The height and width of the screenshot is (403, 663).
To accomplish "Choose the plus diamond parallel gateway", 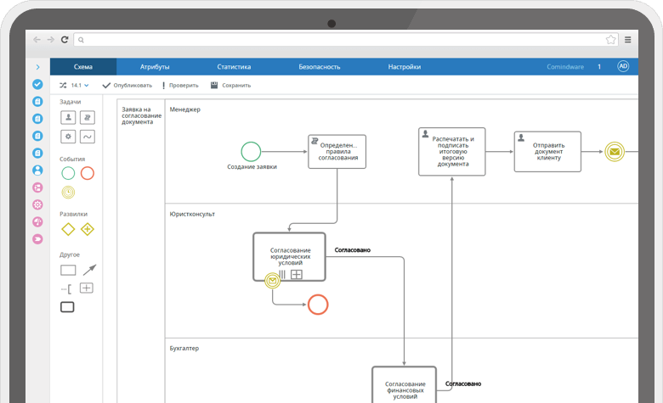I will click(87, 229).
